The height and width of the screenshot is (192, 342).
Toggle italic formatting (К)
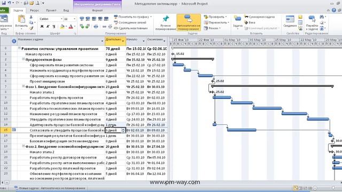48,27
